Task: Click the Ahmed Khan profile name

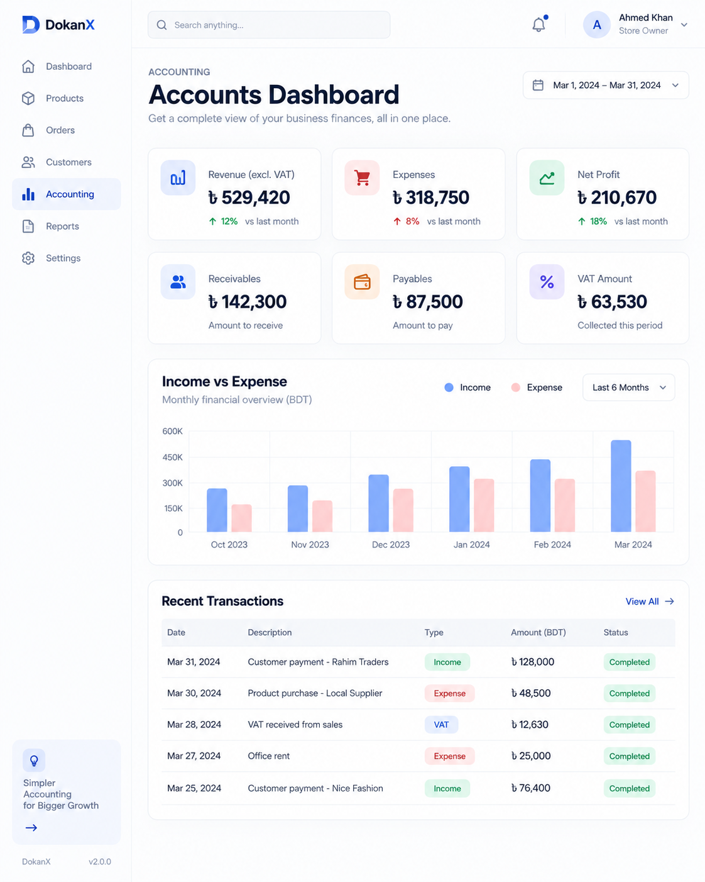Action: pos(645,18)
